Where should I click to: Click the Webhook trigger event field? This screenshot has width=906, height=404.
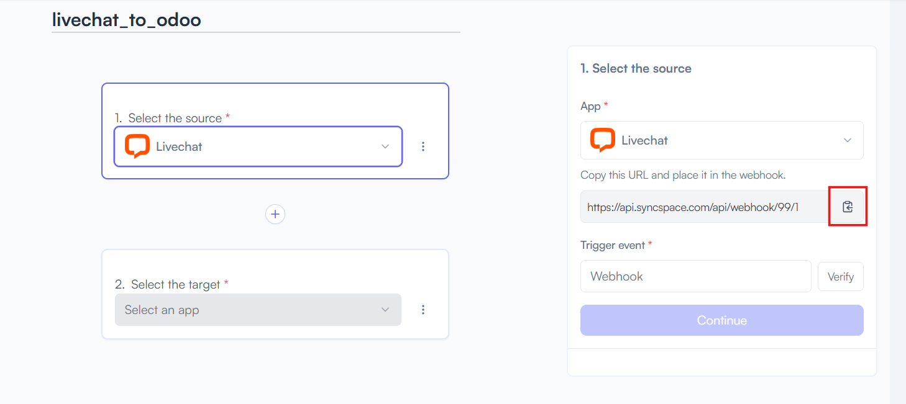pyautogui.click(x=696, y=276)
